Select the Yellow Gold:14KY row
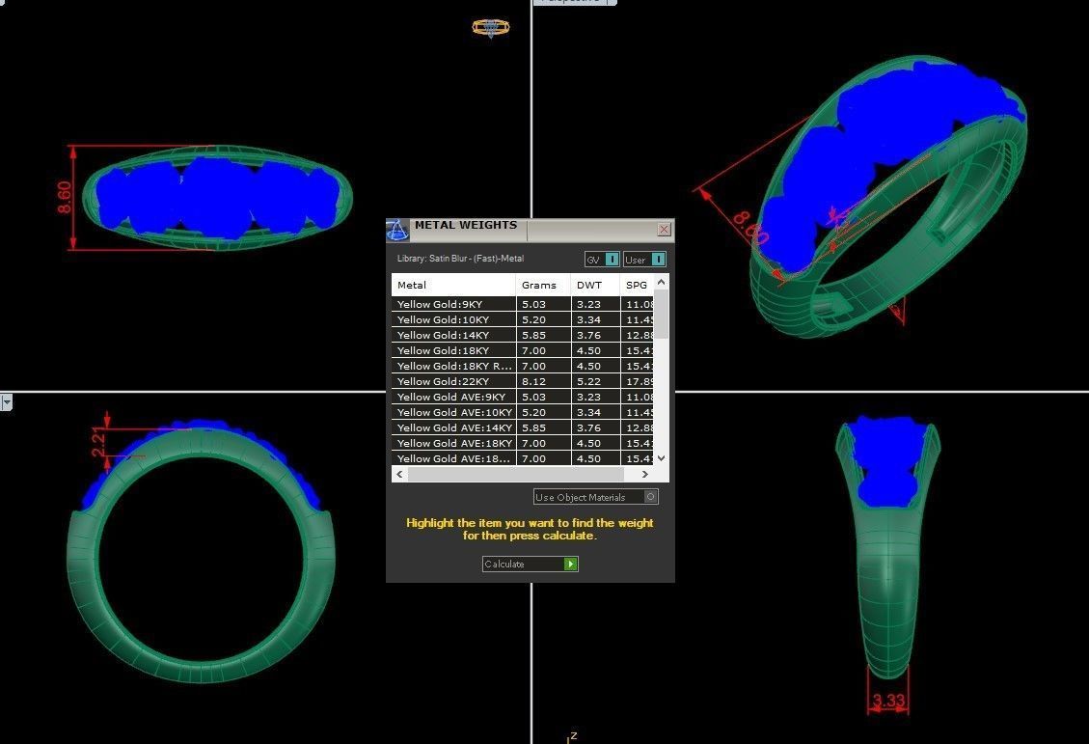Image resolution: width=1089 pixels, height=744 pixels. 522,335
